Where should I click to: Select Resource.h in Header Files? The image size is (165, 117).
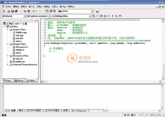[x=22, y=47]
